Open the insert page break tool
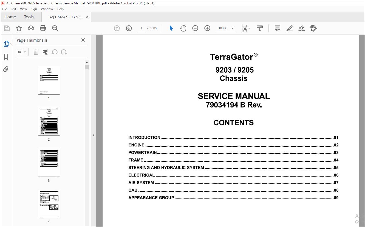This screenshot has height=227, width=365. point(45,52)
